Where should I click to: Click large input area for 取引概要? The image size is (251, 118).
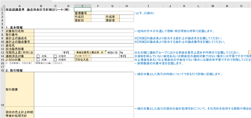(84, 89)
